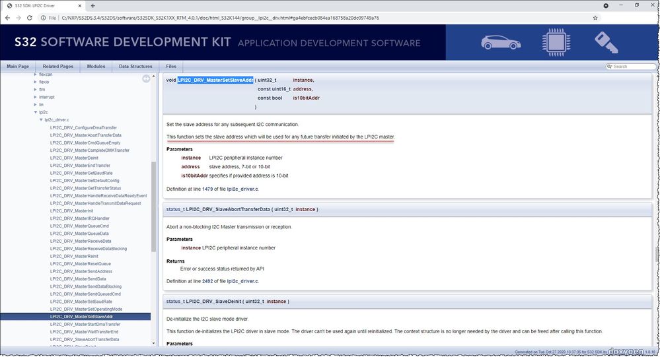
Task: Expand the flexio tree node
Action: [x=36, y=82]
